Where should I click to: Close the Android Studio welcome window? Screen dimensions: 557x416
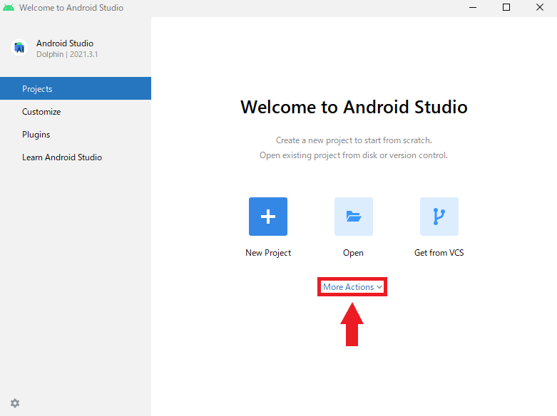(540, 7)
